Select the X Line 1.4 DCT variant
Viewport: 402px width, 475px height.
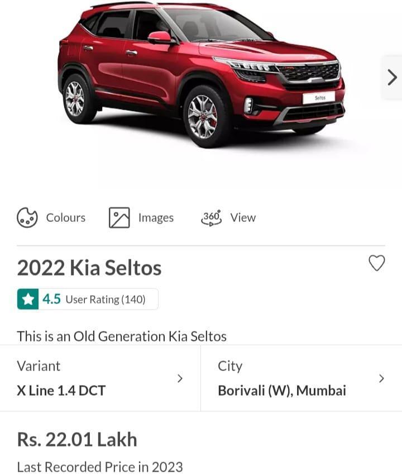[x=61, y=391]
